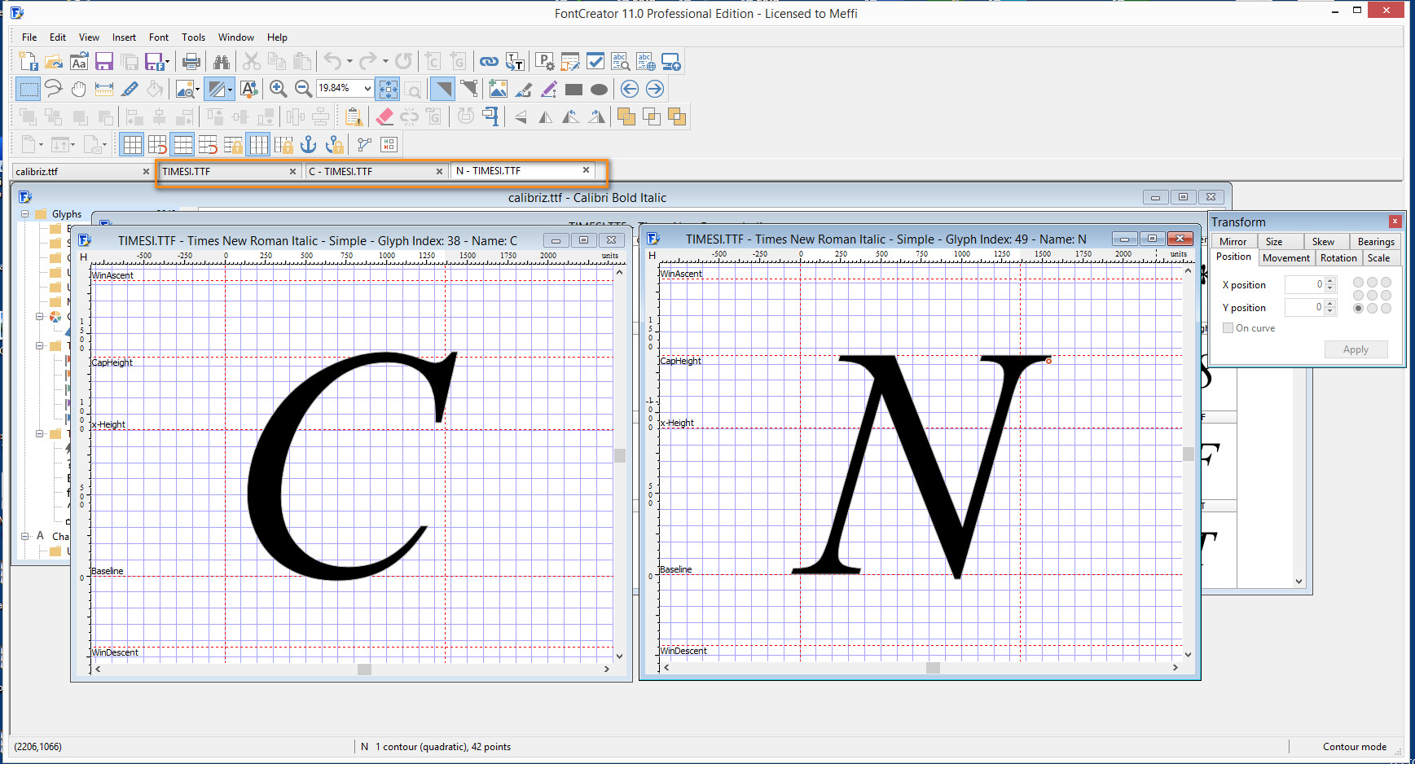
Task: Increase X position with spinner up arrow
Action: (1330, 281)
